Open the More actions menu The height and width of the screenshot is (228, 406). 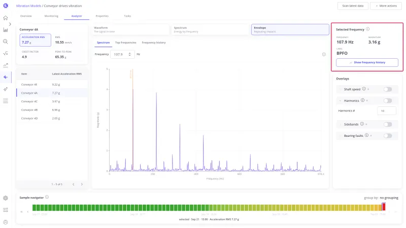click(x=386, y=6)
